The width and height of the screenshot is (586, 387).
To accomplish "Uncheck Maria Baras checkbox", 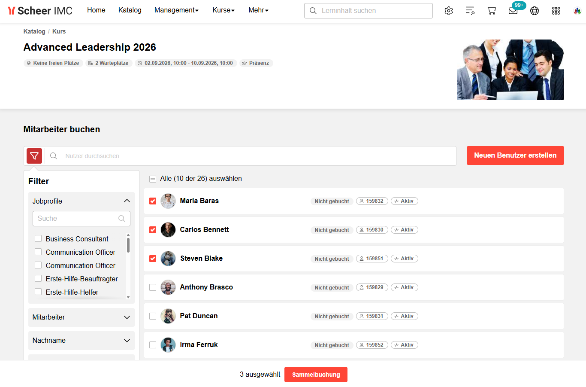I will [x=153, y=201].
